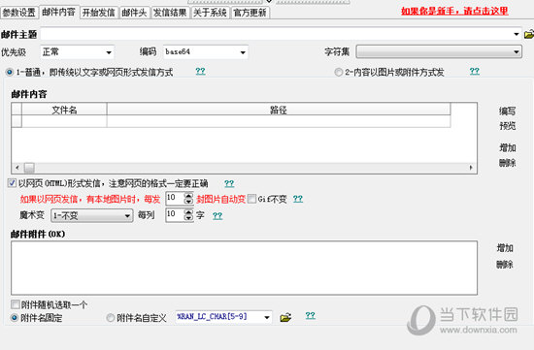Click the horizontal scrollbar left arrow

[x=17, y=168]
